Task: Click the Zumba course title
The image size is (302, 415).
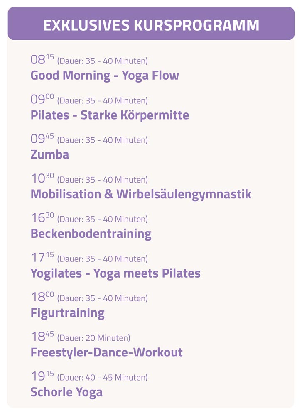Action: 50,155
